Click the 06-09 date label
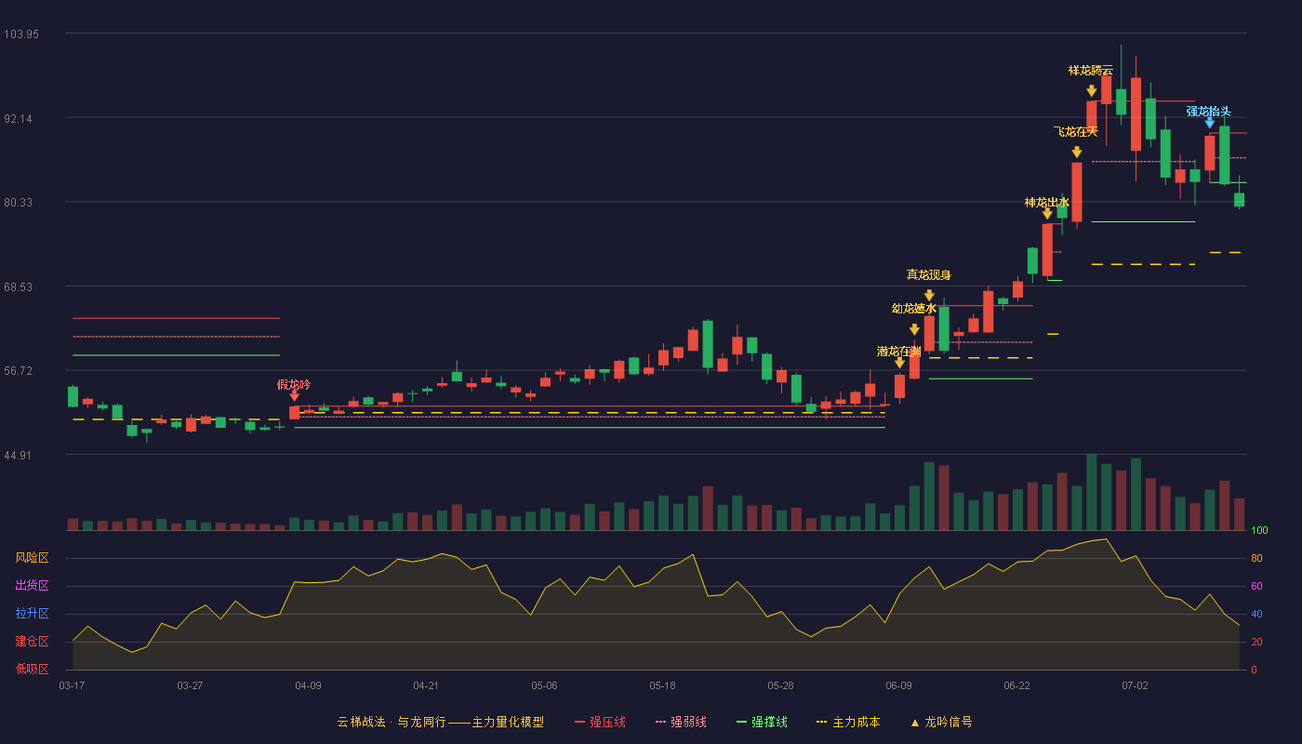Image resolution: width=1302 pixels, height=744 pixels. point(898,685)
